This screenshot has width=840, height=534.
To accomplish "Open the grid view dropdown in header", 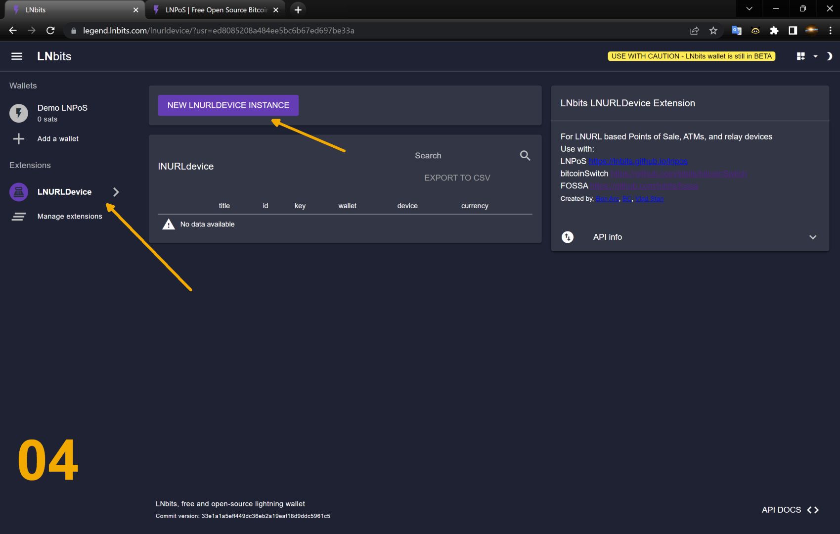I will point(806,56).
